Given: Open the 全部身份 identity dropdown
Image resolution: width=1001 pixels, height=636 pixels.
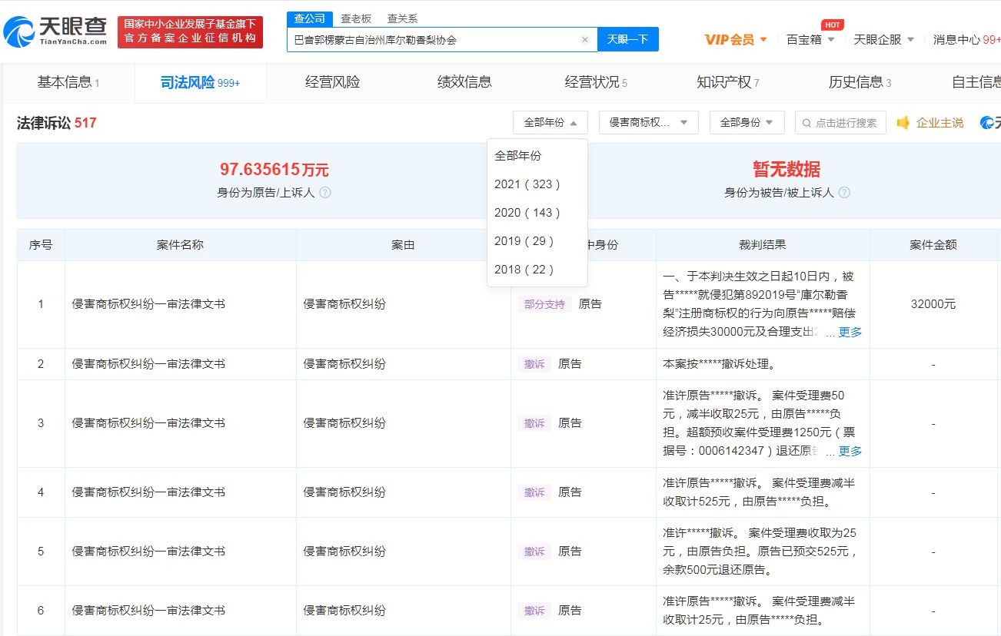Looking at the screenshot, I should pyautogui.click(x=747, y=123).
